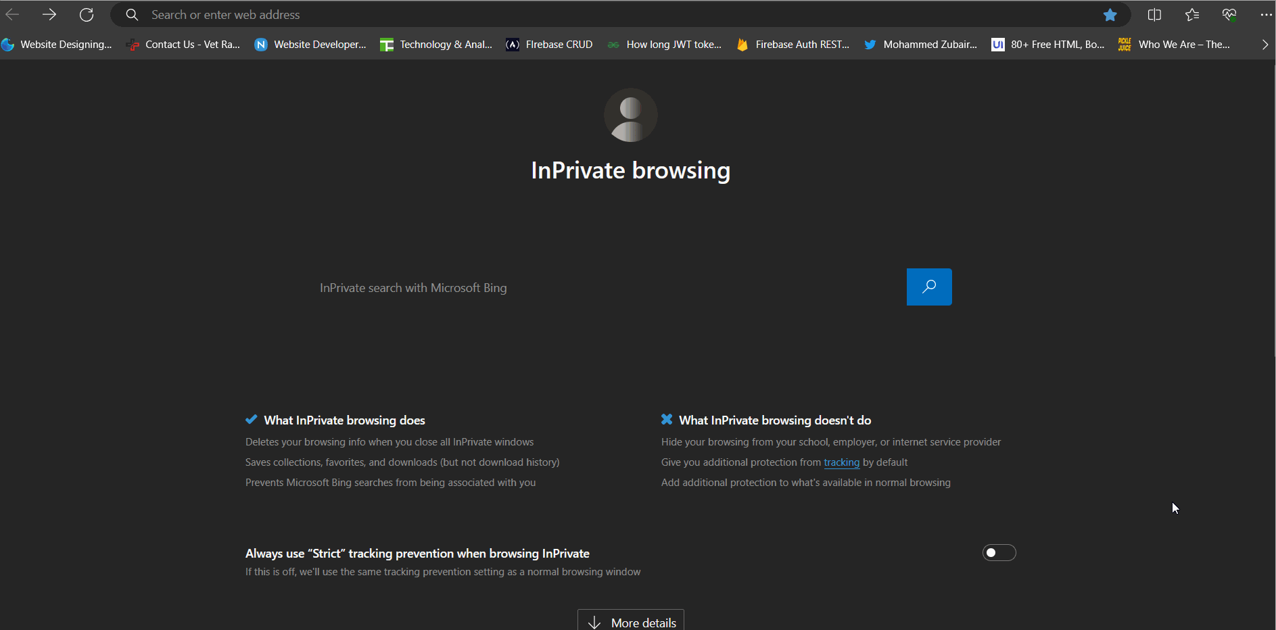Open the Technology & Anal... bookmark
Screen dimensions: 1276x630
(x=436, y=45)
